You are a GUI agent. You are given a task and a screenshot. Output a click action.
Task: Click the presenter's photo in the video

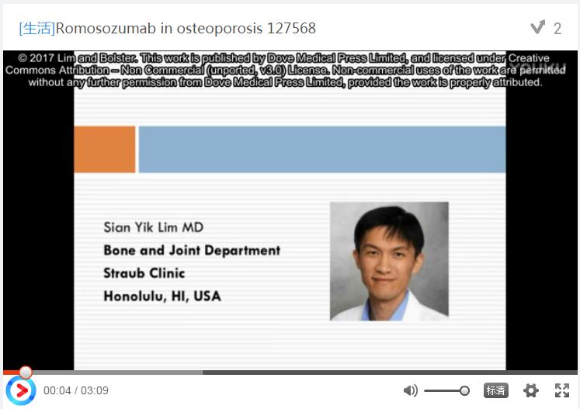coord(389,261)
